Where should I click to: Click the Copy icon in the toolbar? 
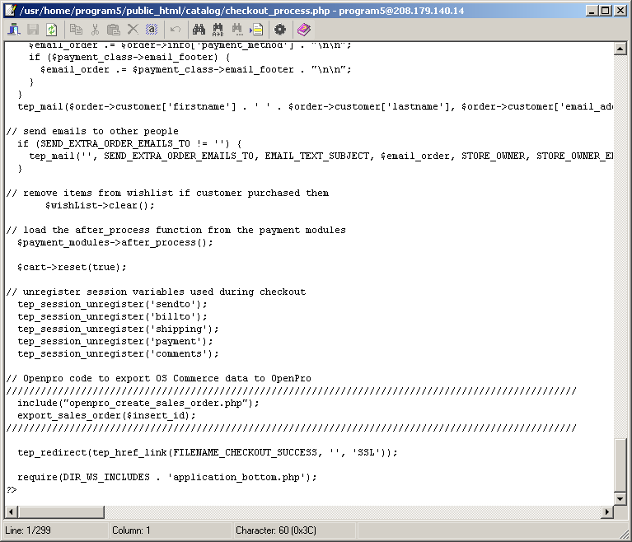click(x=77, y=30)
